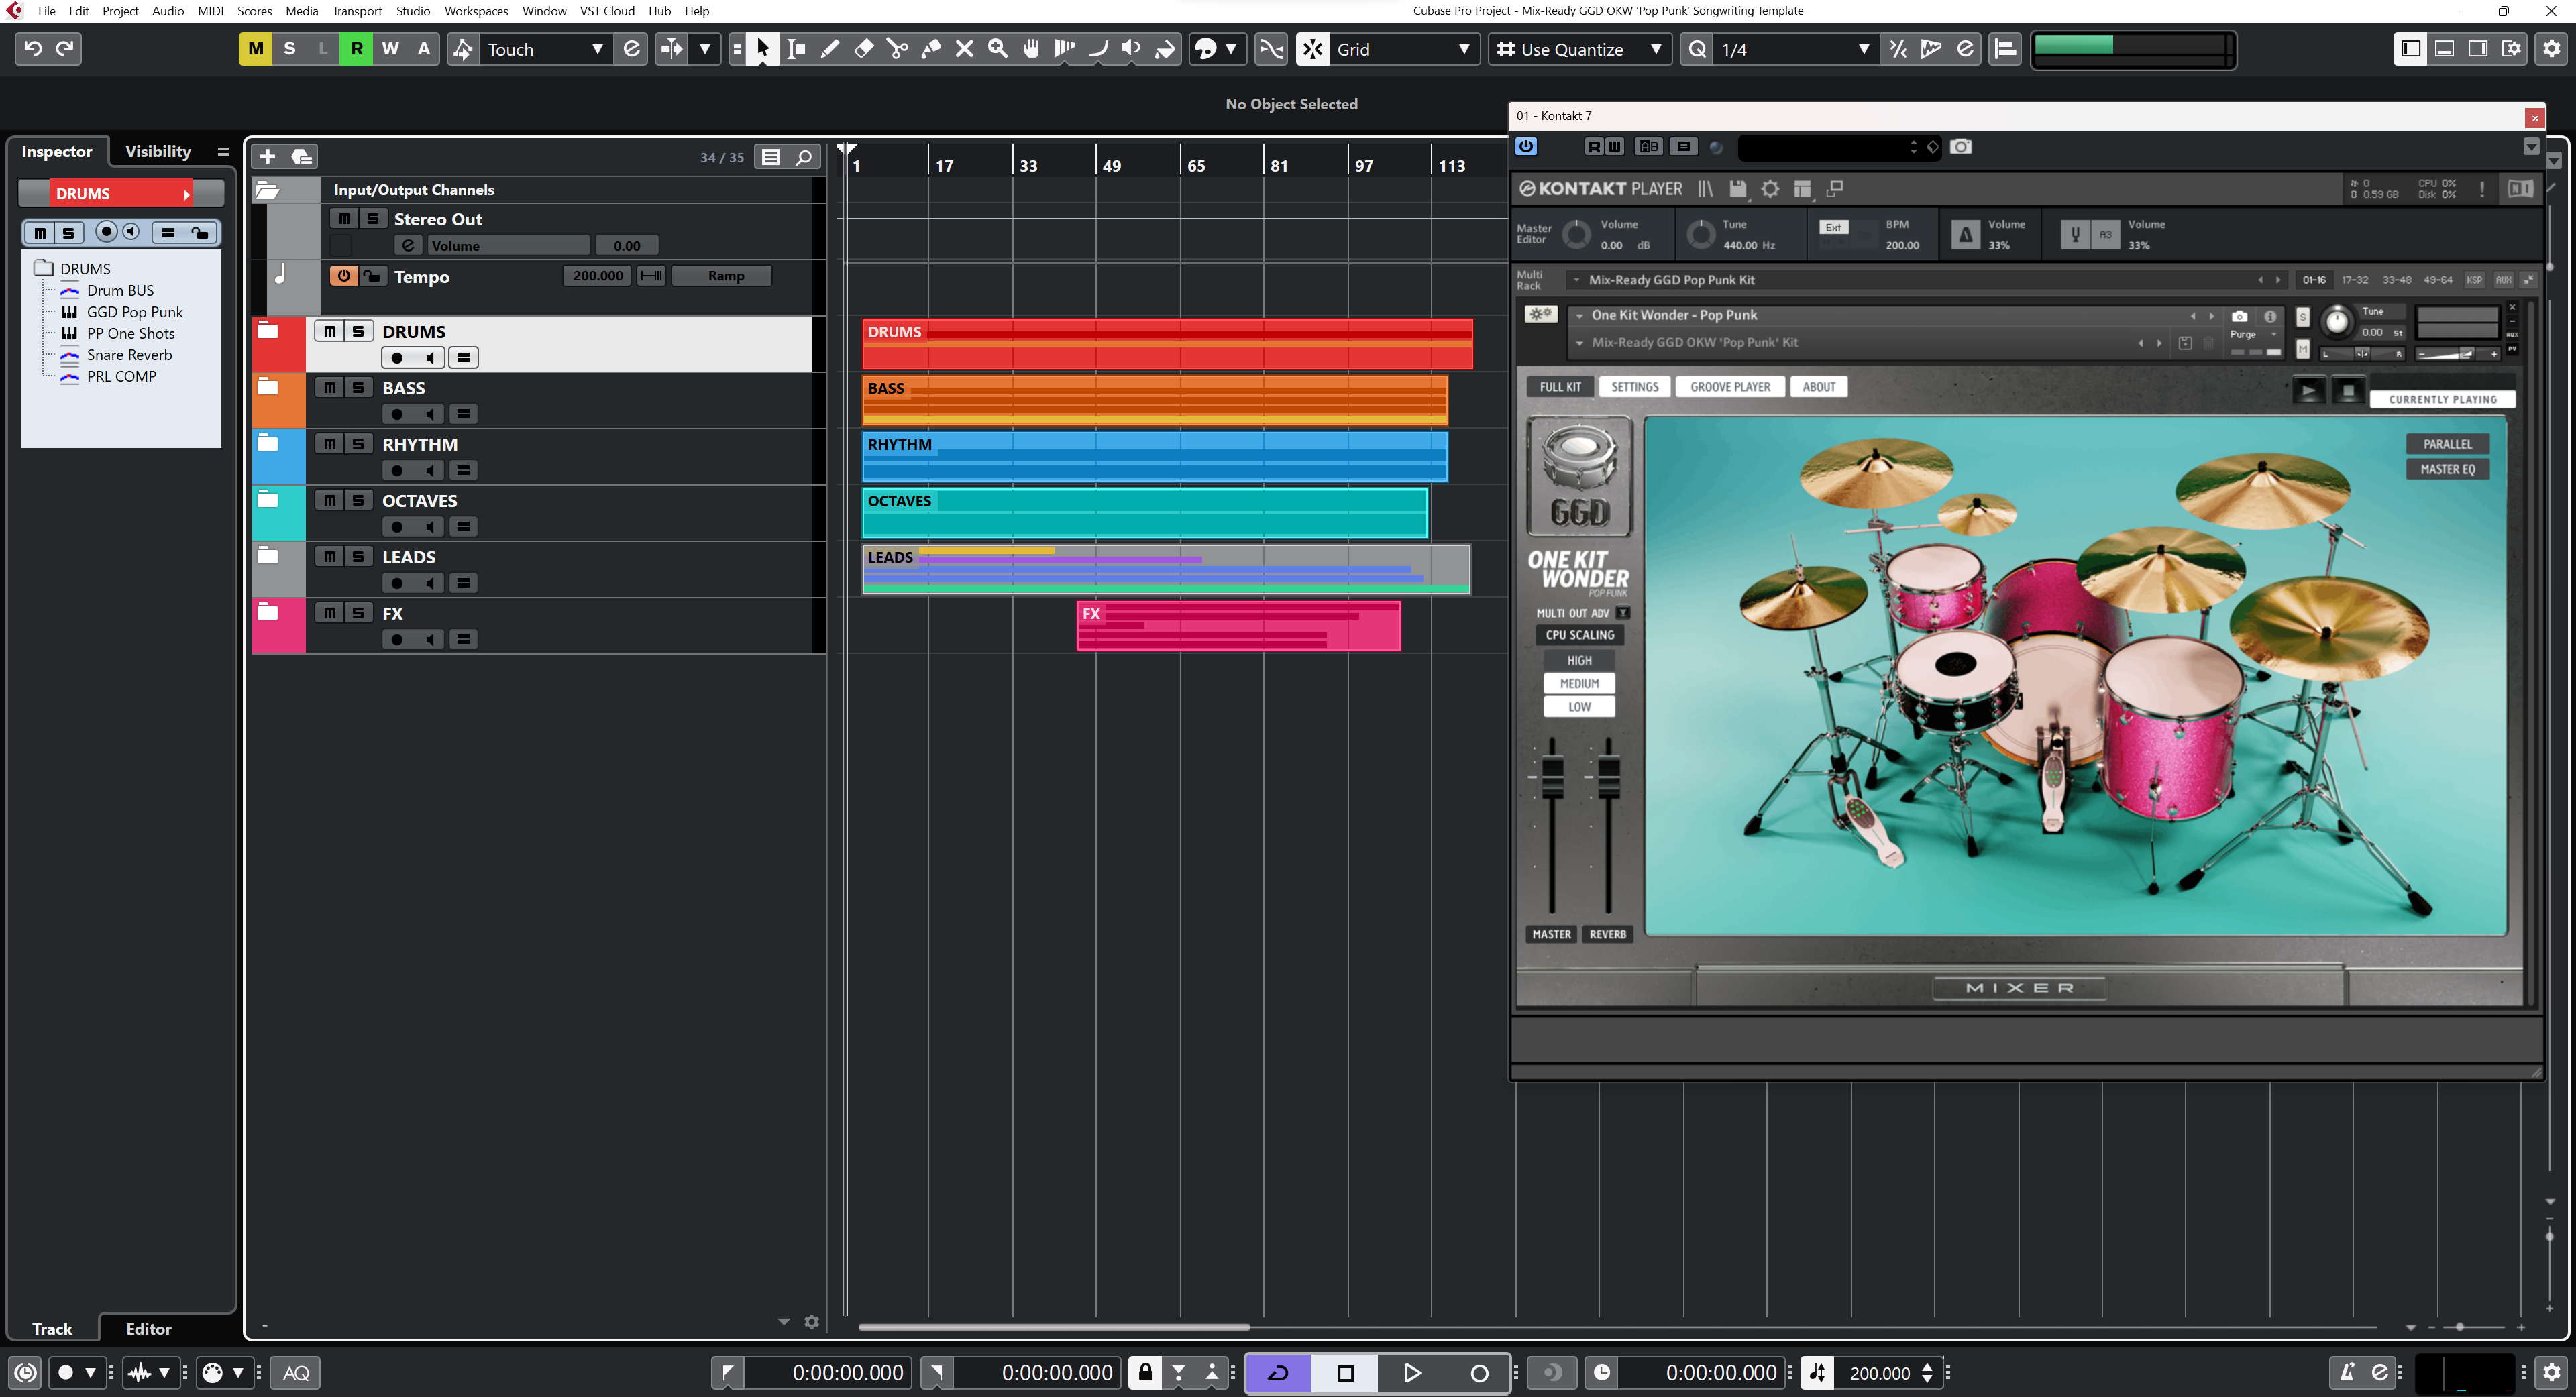The width and height of the screenshot is (2576, 1397).
Task: Toggle the Tempo track activate button
Action: [343, 276]
